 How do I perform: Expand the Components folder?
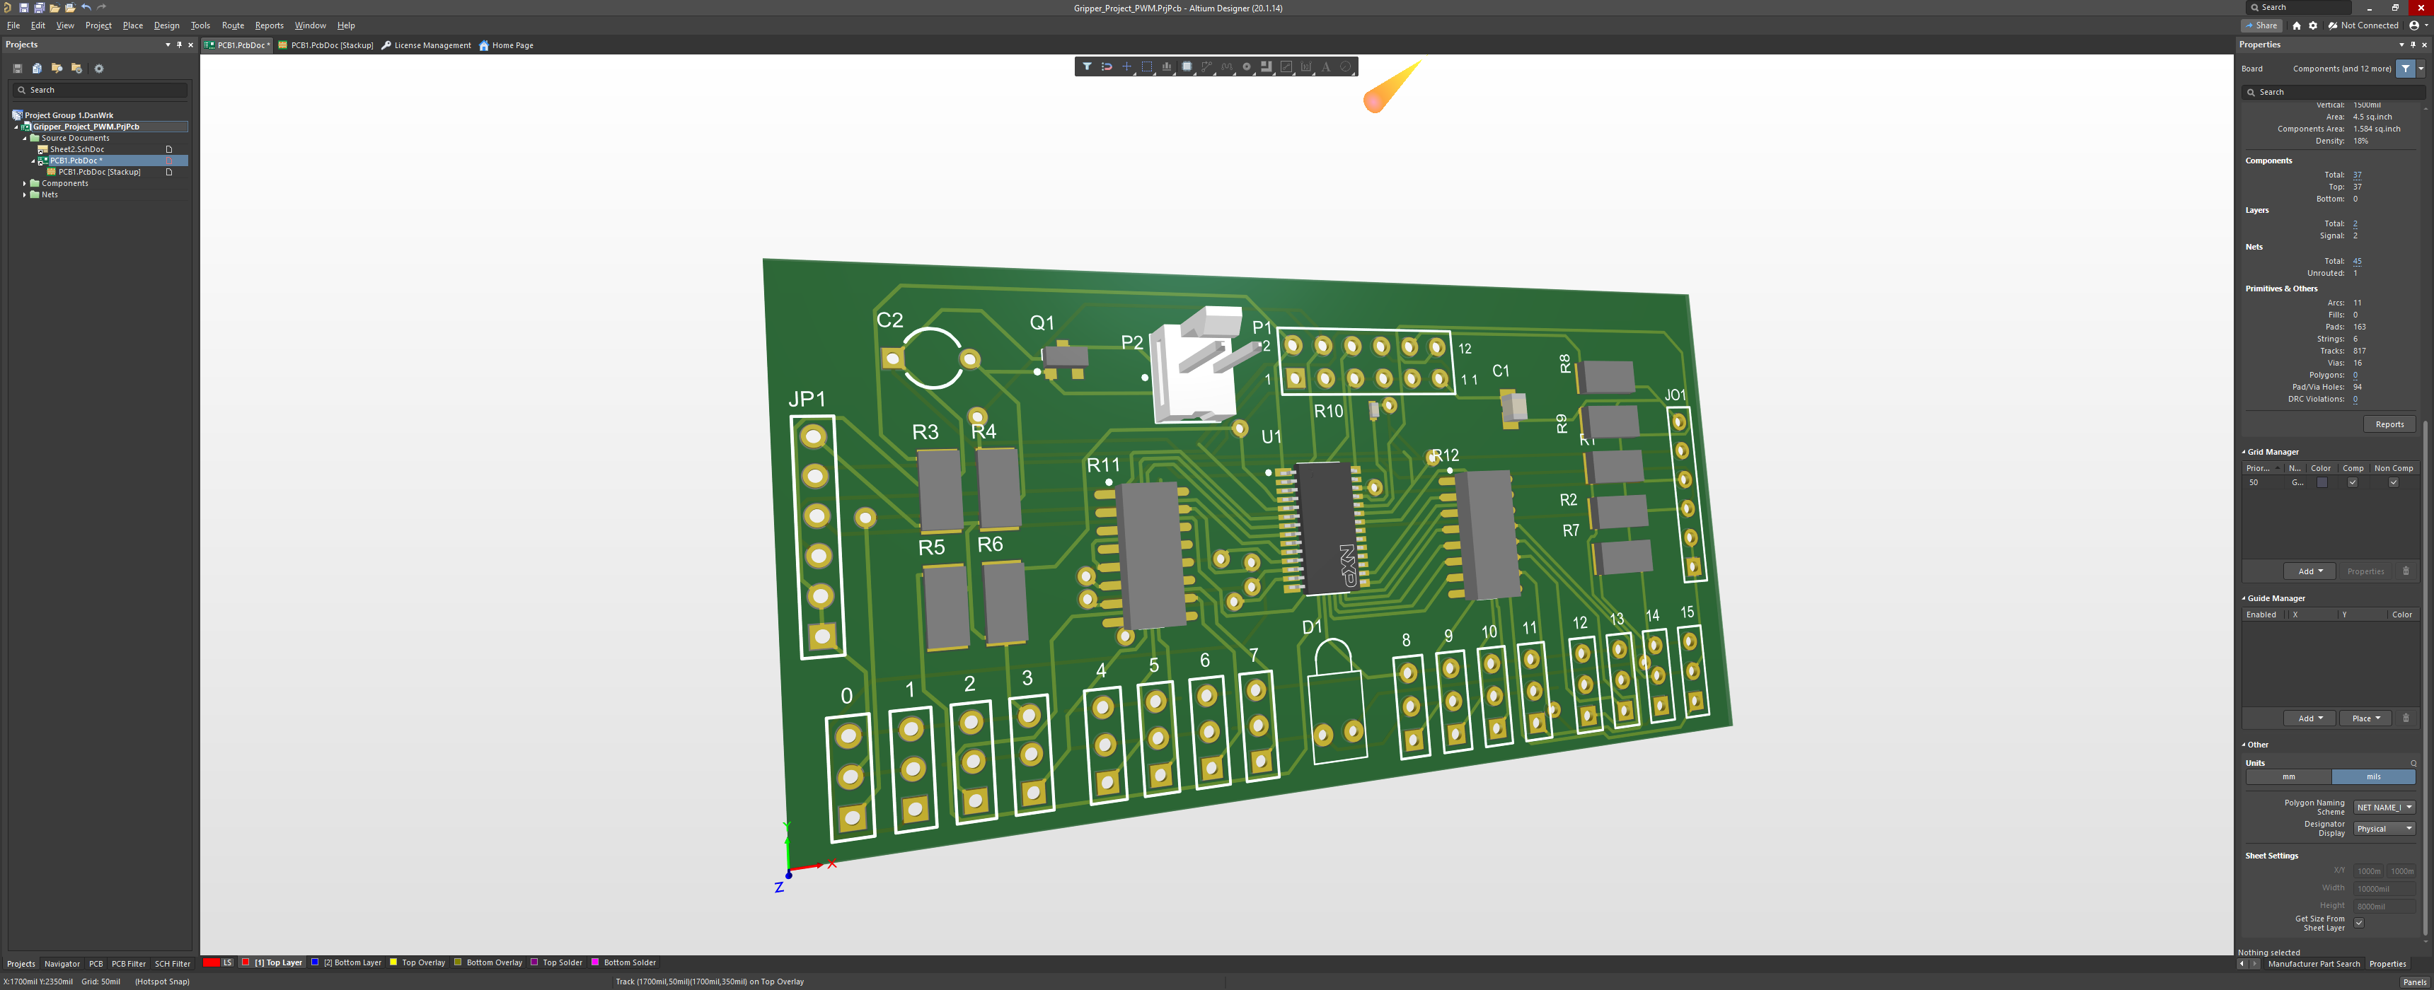tap(25, 183)
